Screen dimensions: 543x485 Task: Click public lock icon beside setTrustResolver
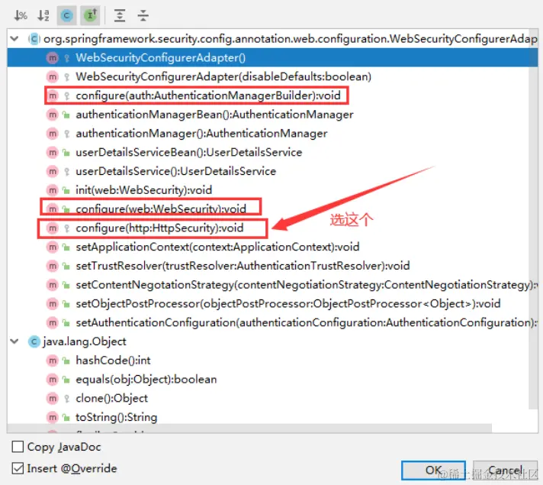coord(66,266)
